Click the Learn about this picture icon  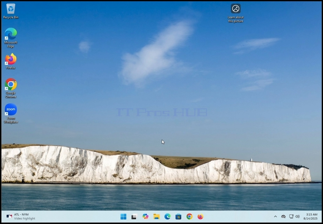pyautogui.click(x=235, y=13)
